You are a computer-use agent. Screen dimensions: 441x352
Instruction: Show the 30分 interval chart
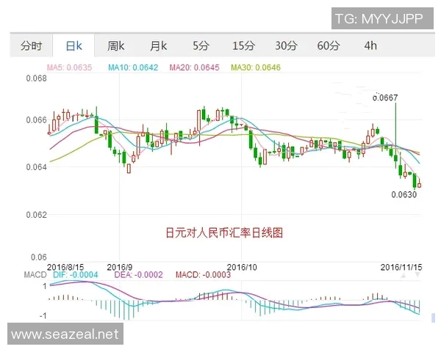point(286,46)
